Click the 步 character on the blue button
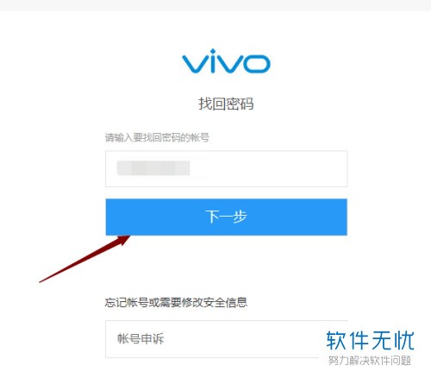The height and width of the screenshot is (378, 431). [x=240, y=217]
